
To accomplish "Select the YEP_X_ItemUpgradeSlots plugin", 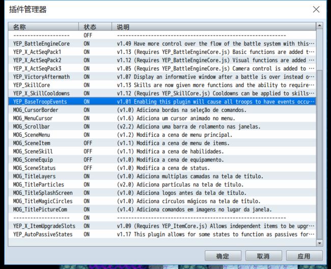I will tap(162, 226).
